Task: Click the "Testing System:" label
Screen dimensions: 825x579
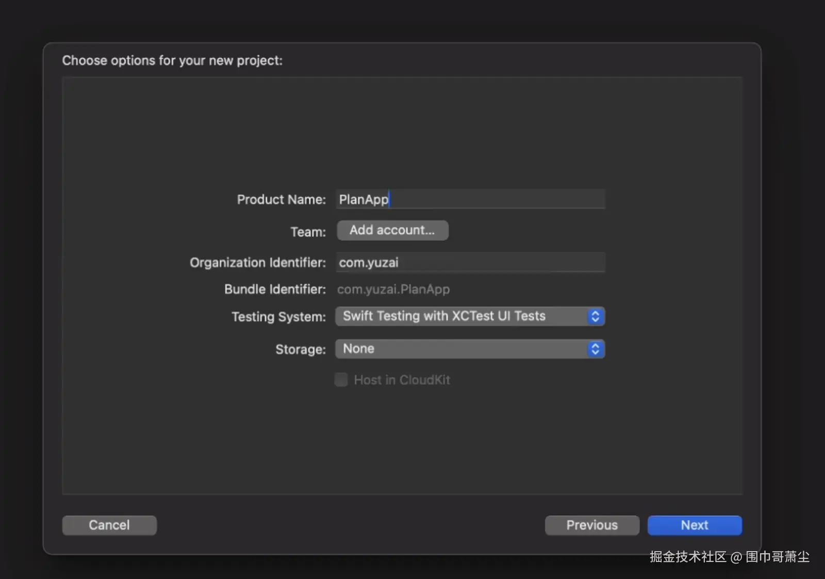Action: [278, 317]
